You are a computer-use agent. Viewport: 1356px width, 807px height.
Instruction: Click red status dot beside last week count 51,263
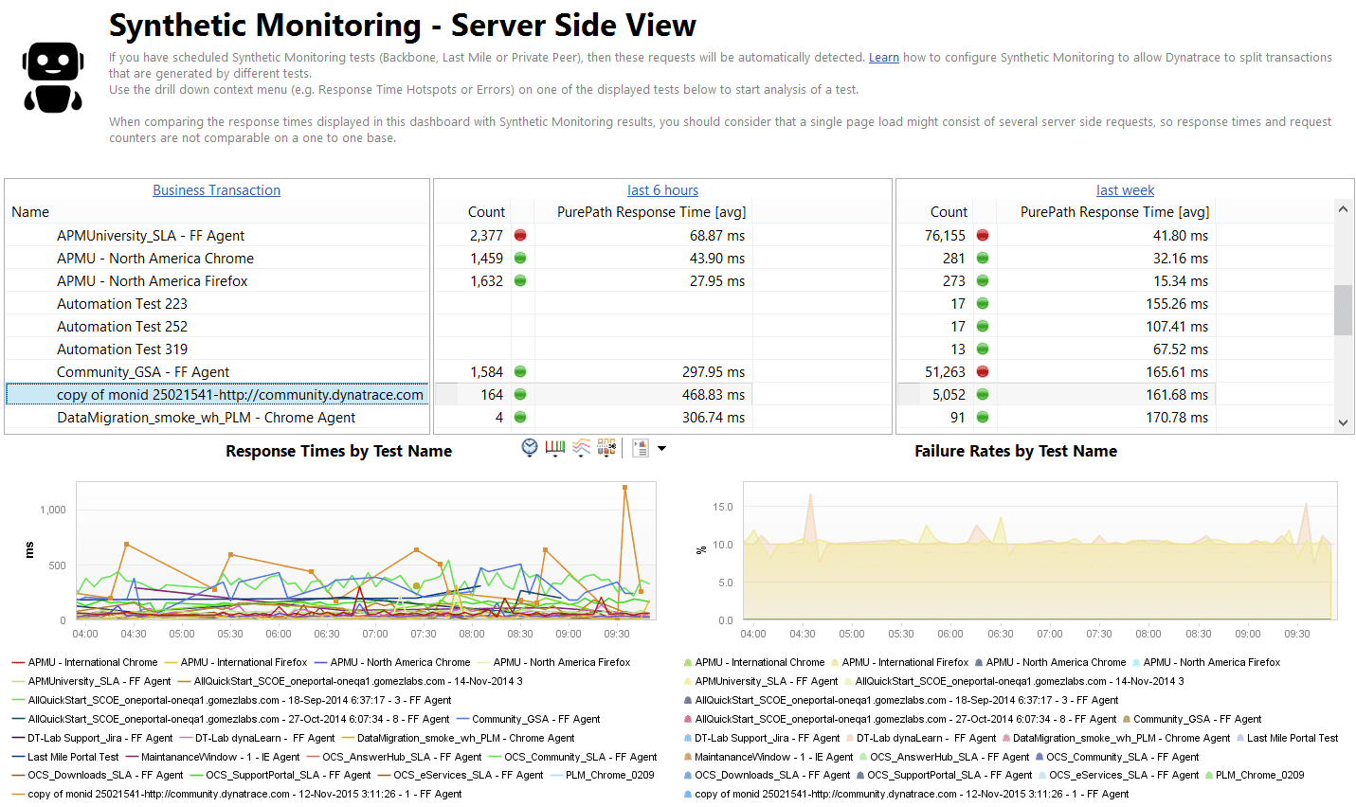[x=983, y=371]
